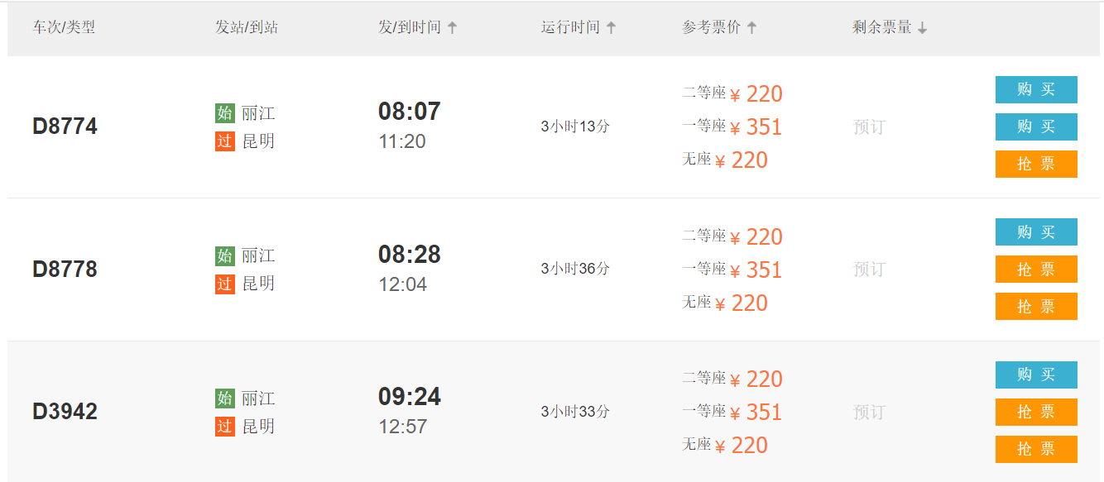Sort by reference price arrow icon

(x=751, y=27)
